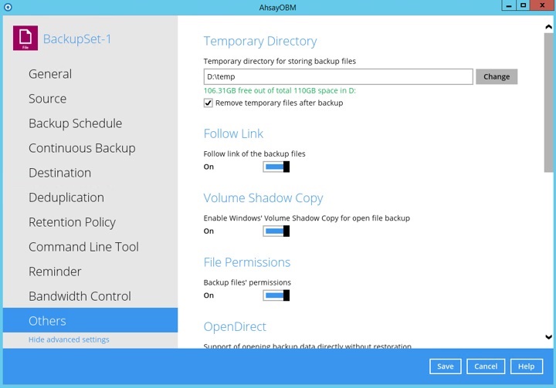The image size is (556, 388).
Task: Open the Destination section
Action: click(x=59, y=173)
